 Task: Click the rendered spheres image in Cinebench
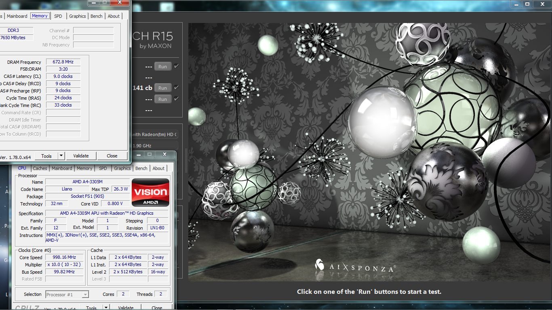(370, 152)
